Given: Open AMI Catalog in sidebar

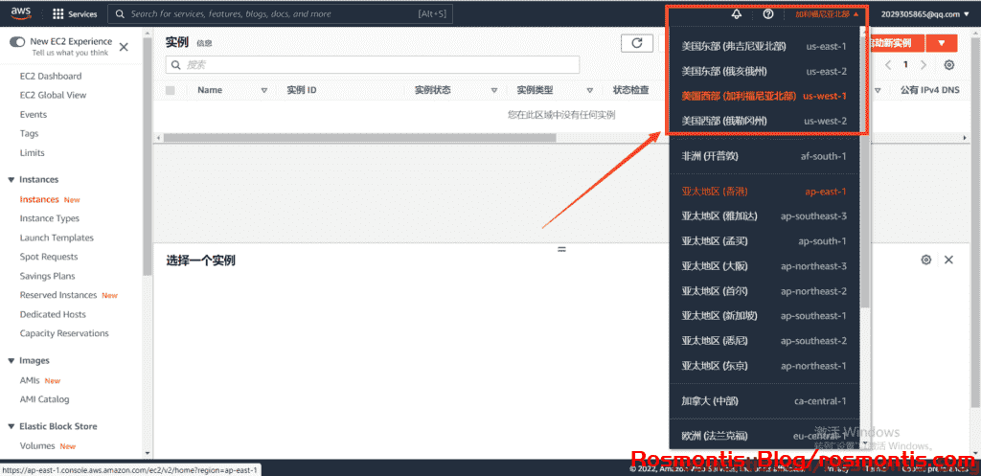Looking at the screenshot, I should [44, 399].
